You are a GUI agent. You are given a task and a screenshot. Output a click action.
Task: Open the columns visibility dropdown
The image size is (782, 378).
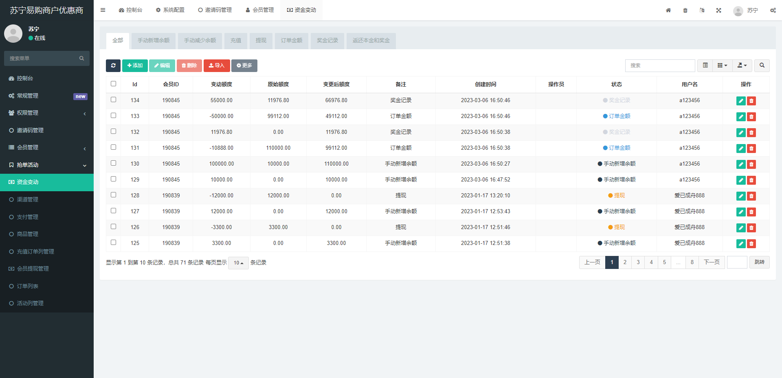coord(722,66)
